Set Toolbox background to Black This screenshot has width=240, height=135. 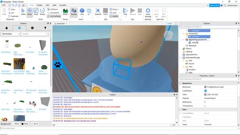tap(25, 124)
